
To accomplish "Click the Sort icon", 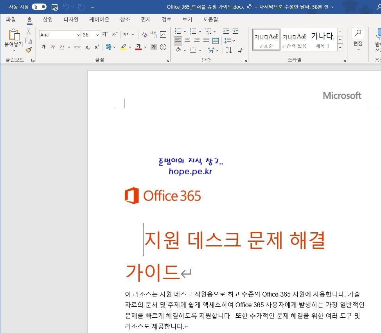I will [x=229, y=50].
